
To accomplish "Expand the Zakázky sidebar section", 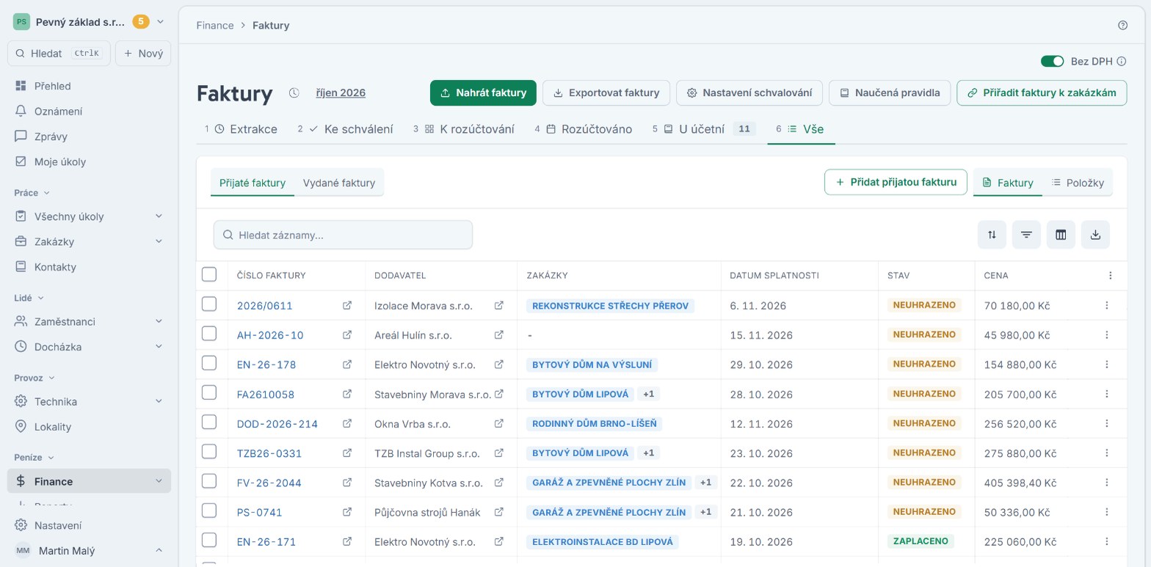I will click(159, 241).
